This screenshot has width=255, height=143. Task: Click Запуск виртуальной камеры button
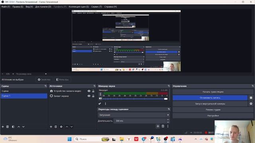tap(210, 104)
